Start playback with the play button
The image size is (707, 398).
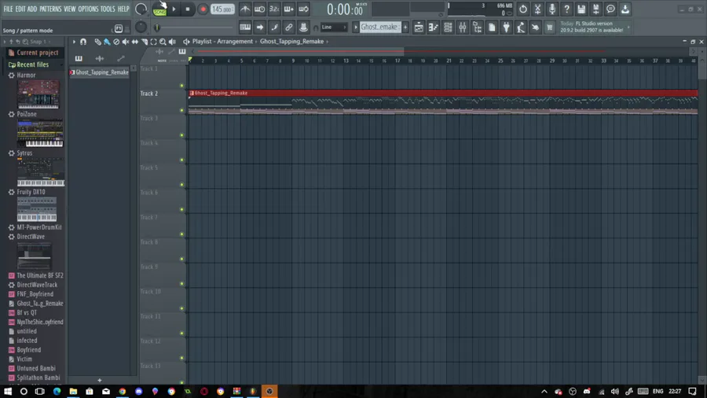click(x=174, y=9)
